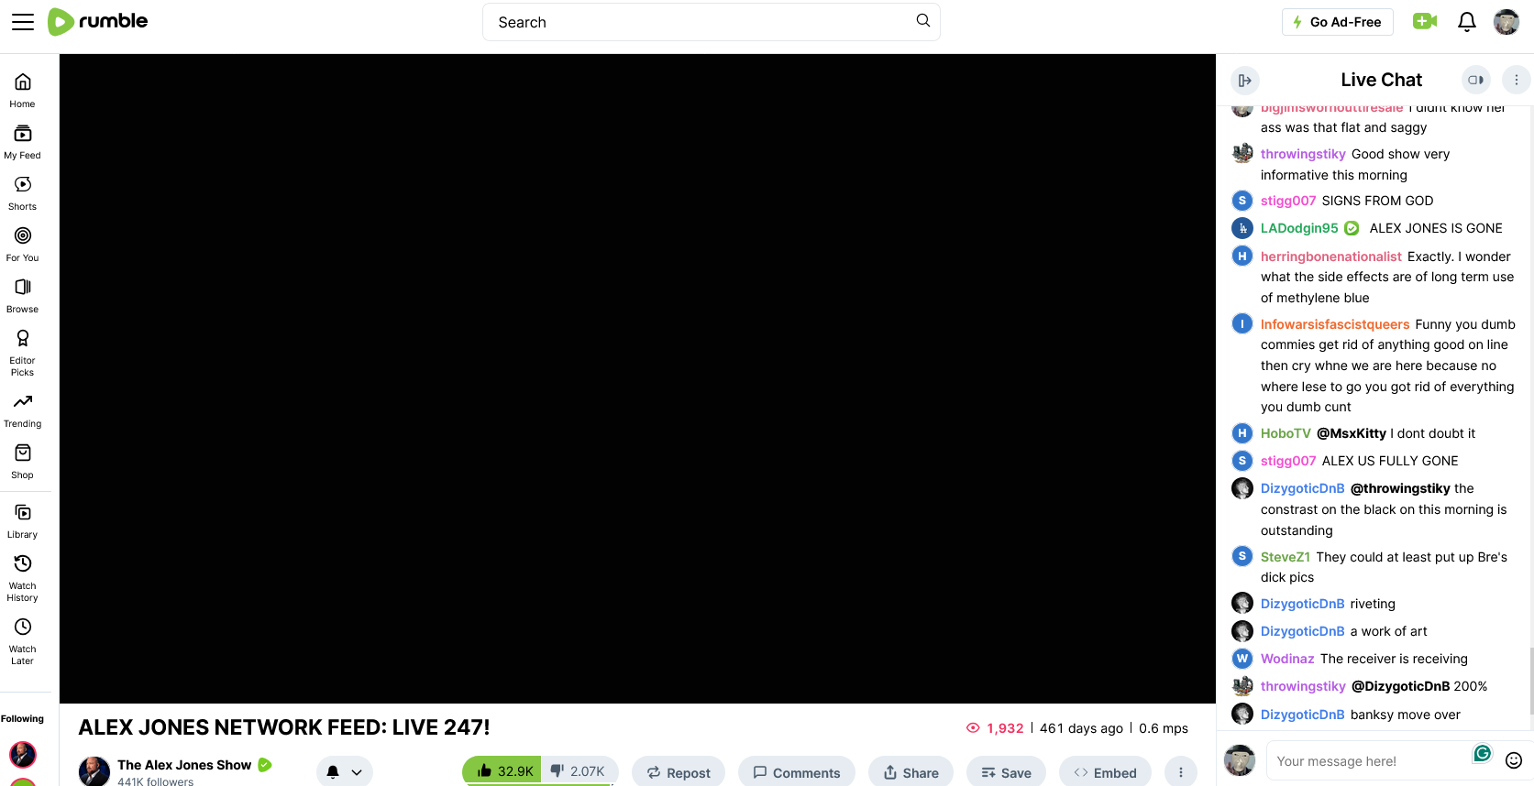Viewport: 1534px width, 786px height.
Task: Open Trending in sidebar
Action: pyautogui.click(x=23, y=410)
